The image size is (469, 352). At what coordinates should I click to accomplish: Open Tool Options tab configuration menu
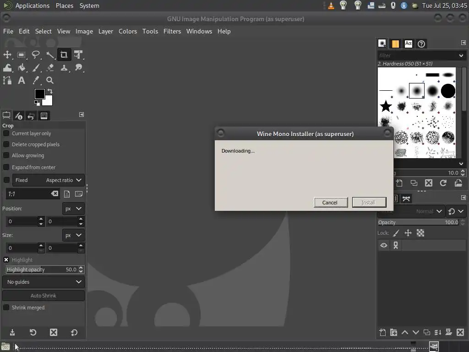tap(82, 115)
